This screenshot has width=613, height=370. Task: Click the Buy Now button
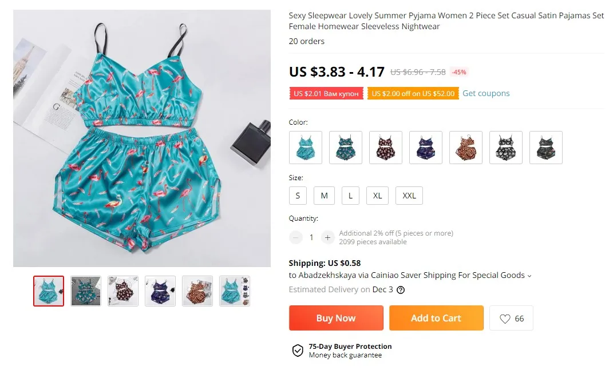coord(336,318)
